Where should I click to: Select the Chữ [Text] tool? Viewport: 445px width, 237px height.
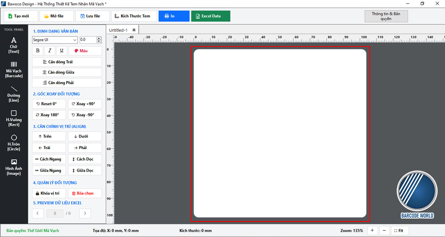(14, 45)
